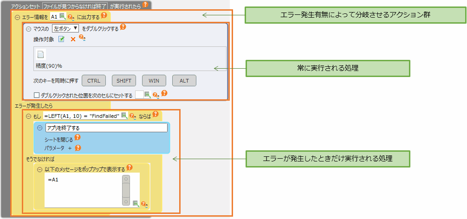The width and height of the screenshot is (467, 219).
Task: Collapse the アプリを終了する block
Action: 39,128
